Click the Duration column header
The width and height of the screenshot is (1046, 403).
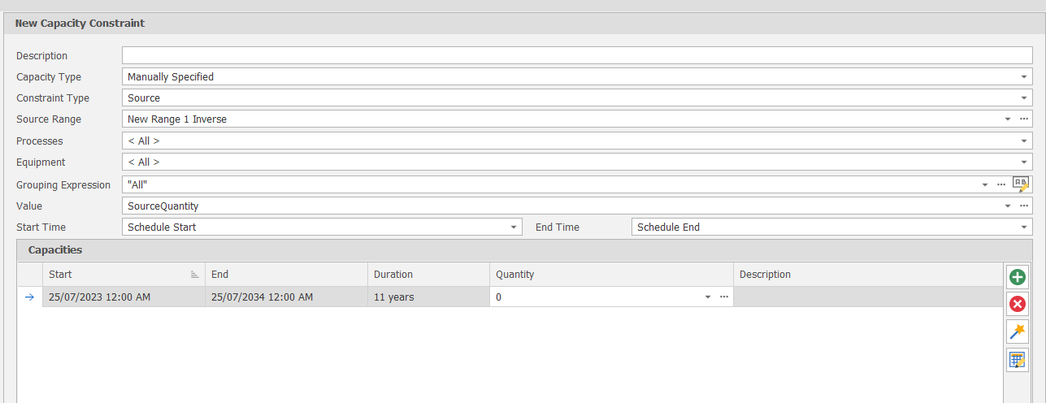coord(427,275)
